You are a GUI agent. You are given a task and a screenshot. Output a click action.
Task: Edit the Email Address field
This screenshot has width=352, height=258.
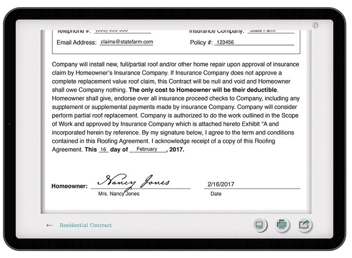pyautogui.click(x=126, y=42)
